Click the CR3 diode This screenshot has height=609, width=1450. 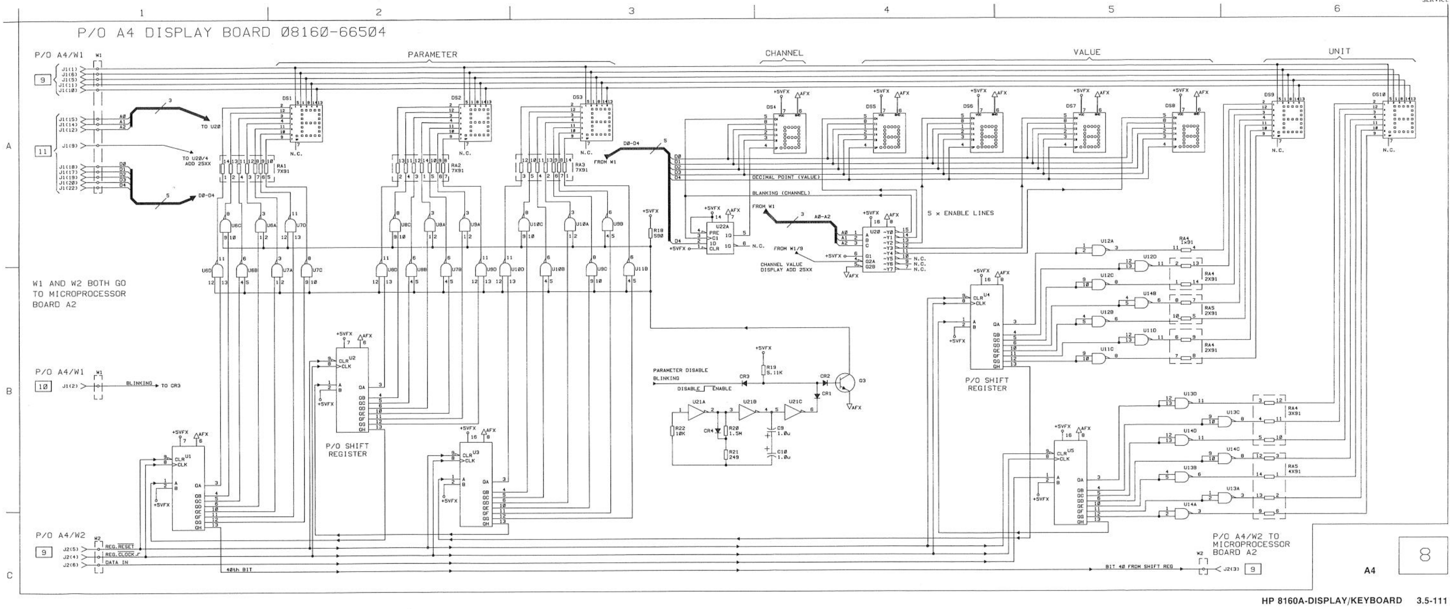coord(744,384)
